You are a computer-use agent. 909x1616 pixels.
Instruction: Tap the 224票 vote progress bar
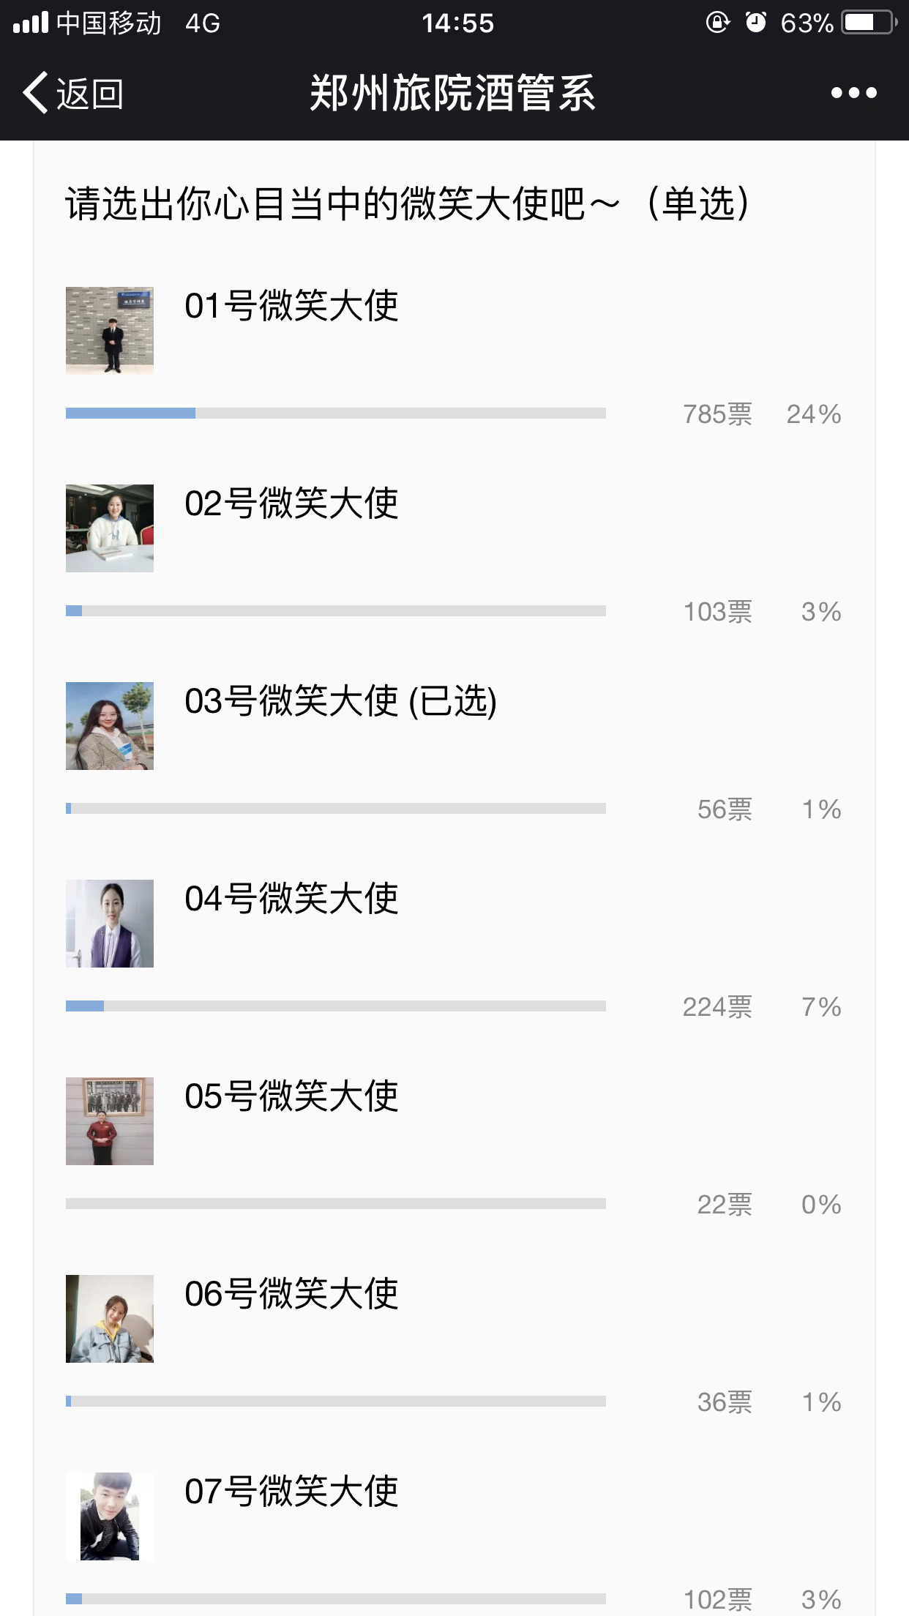click(x=335, y=1006)
